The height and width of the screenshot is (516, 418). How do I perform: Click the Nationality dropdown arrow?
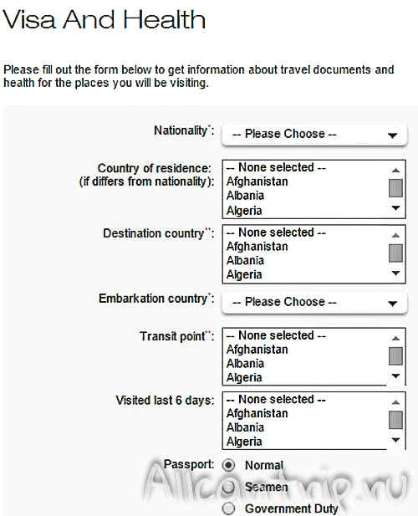[x=392, y=135]
